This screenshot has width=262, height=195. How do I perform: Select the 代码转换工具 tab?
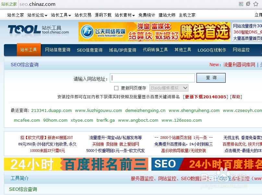point(155,50)
